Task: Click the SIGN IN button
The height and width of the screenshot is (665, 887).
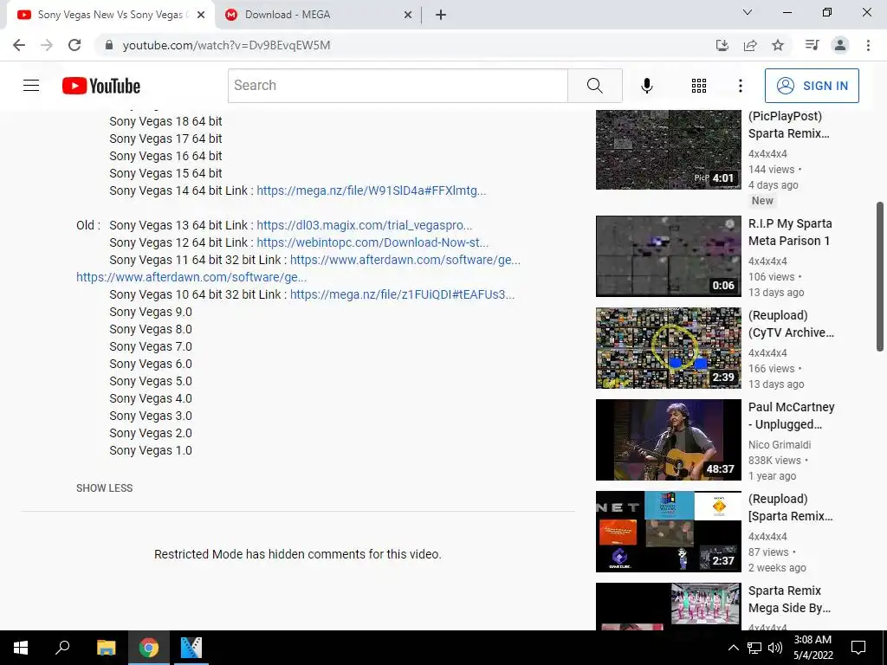Action: pyautogui.click(x=812, y=86)
